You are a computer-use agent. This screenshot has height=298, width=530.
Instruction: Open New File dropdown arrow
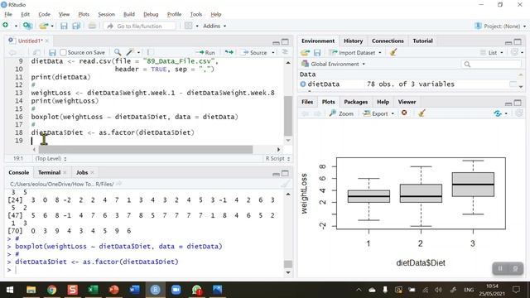(16, 26)
